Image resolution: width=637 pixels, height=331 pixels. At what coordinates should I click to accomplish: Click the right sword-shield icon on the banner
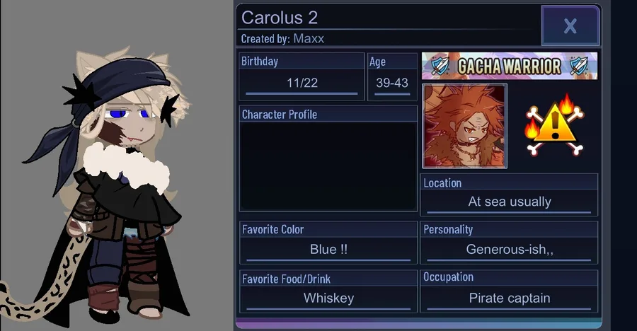coord(578,66)
